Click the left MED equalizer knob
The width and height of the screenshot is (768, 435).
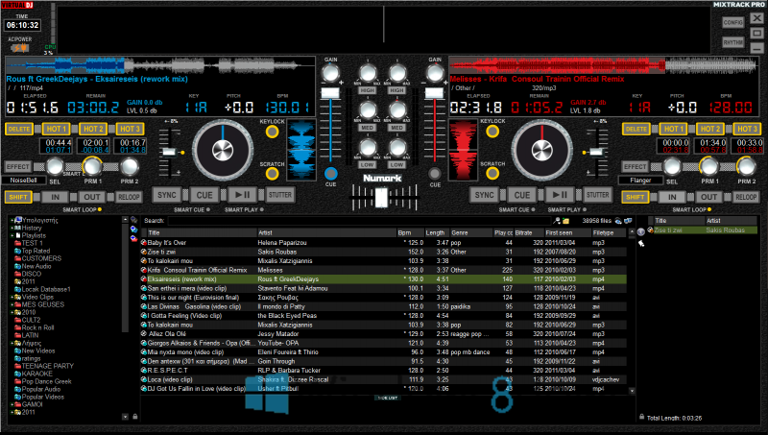tap(368, 110)
